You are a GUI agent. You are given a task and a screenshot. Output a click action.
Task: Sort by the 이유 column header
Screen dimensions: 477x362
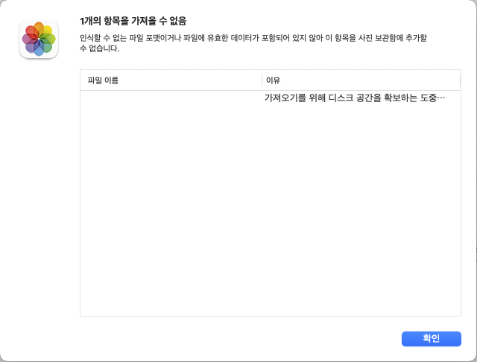(x=273, y=80)
